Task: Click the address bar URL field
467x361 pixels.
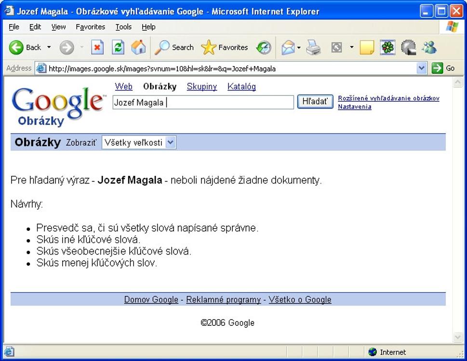Action: (232, 68)
